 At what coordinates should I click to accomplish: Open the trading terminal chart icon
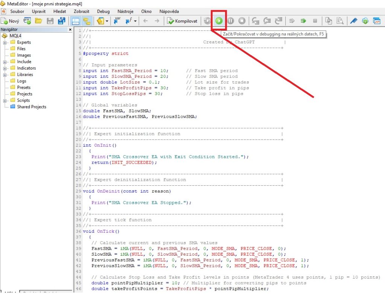(x=376, y=21)
